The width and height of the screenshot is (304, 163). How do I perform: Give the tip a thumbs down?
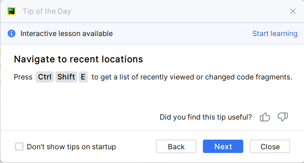(x=283, y=117)
